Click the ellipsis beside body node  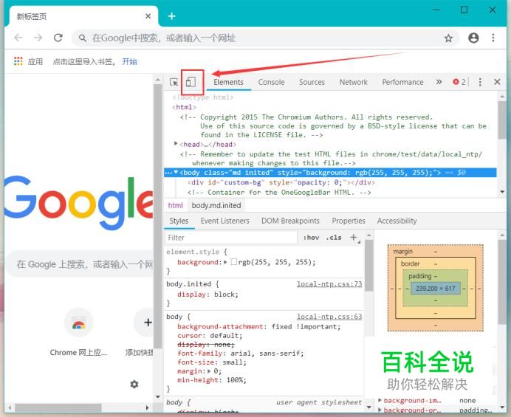click(x=168, y=173)
